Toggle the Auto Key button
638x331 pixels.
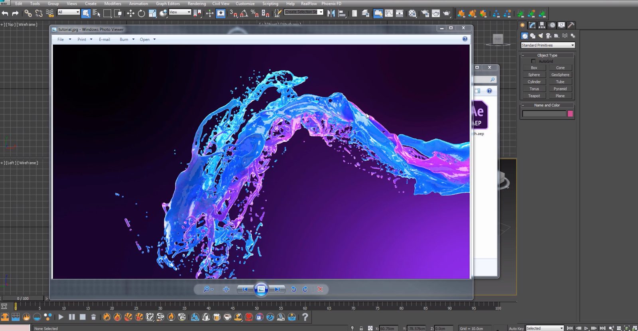(x=516, y=328)
